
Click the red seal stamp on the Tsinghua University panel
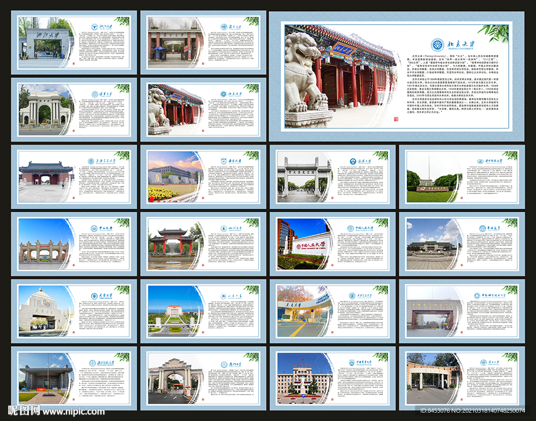tap(73, 130)
